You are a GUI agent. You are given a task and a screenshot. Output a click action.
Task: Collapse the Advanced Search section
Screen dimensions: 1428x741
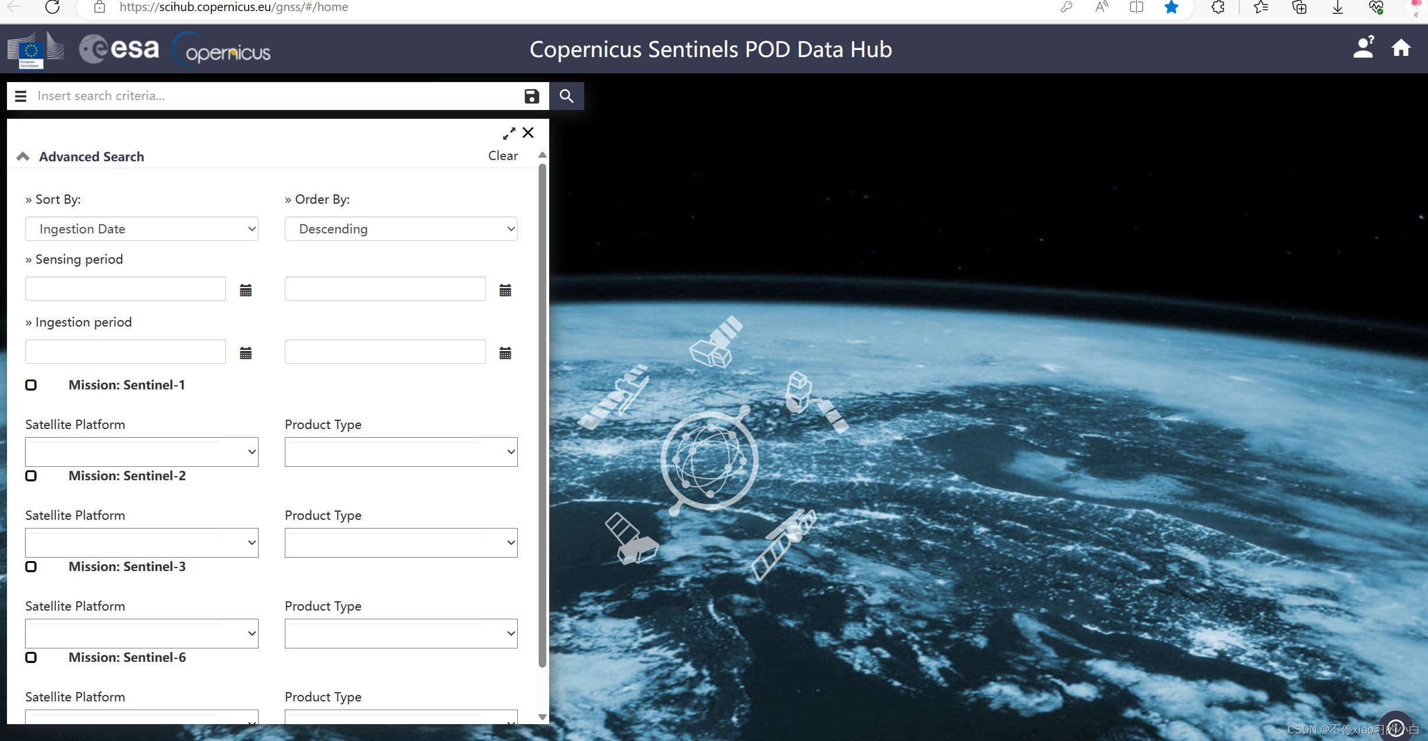(23, 157)
